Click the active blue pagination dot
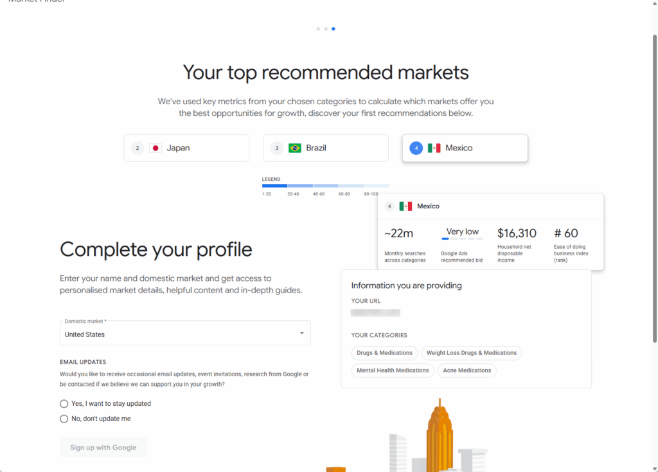Viewport: 658px width, 472px height. 333,28
